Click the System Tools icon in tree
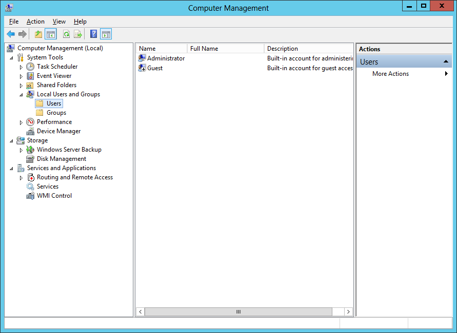Screen dimensions: 457x333 (x=21, y=57)
